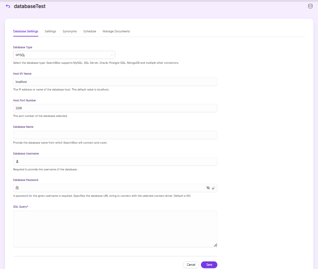318x269 pixels.
Task: Click the database icon at top right
Action: [310, 6]
